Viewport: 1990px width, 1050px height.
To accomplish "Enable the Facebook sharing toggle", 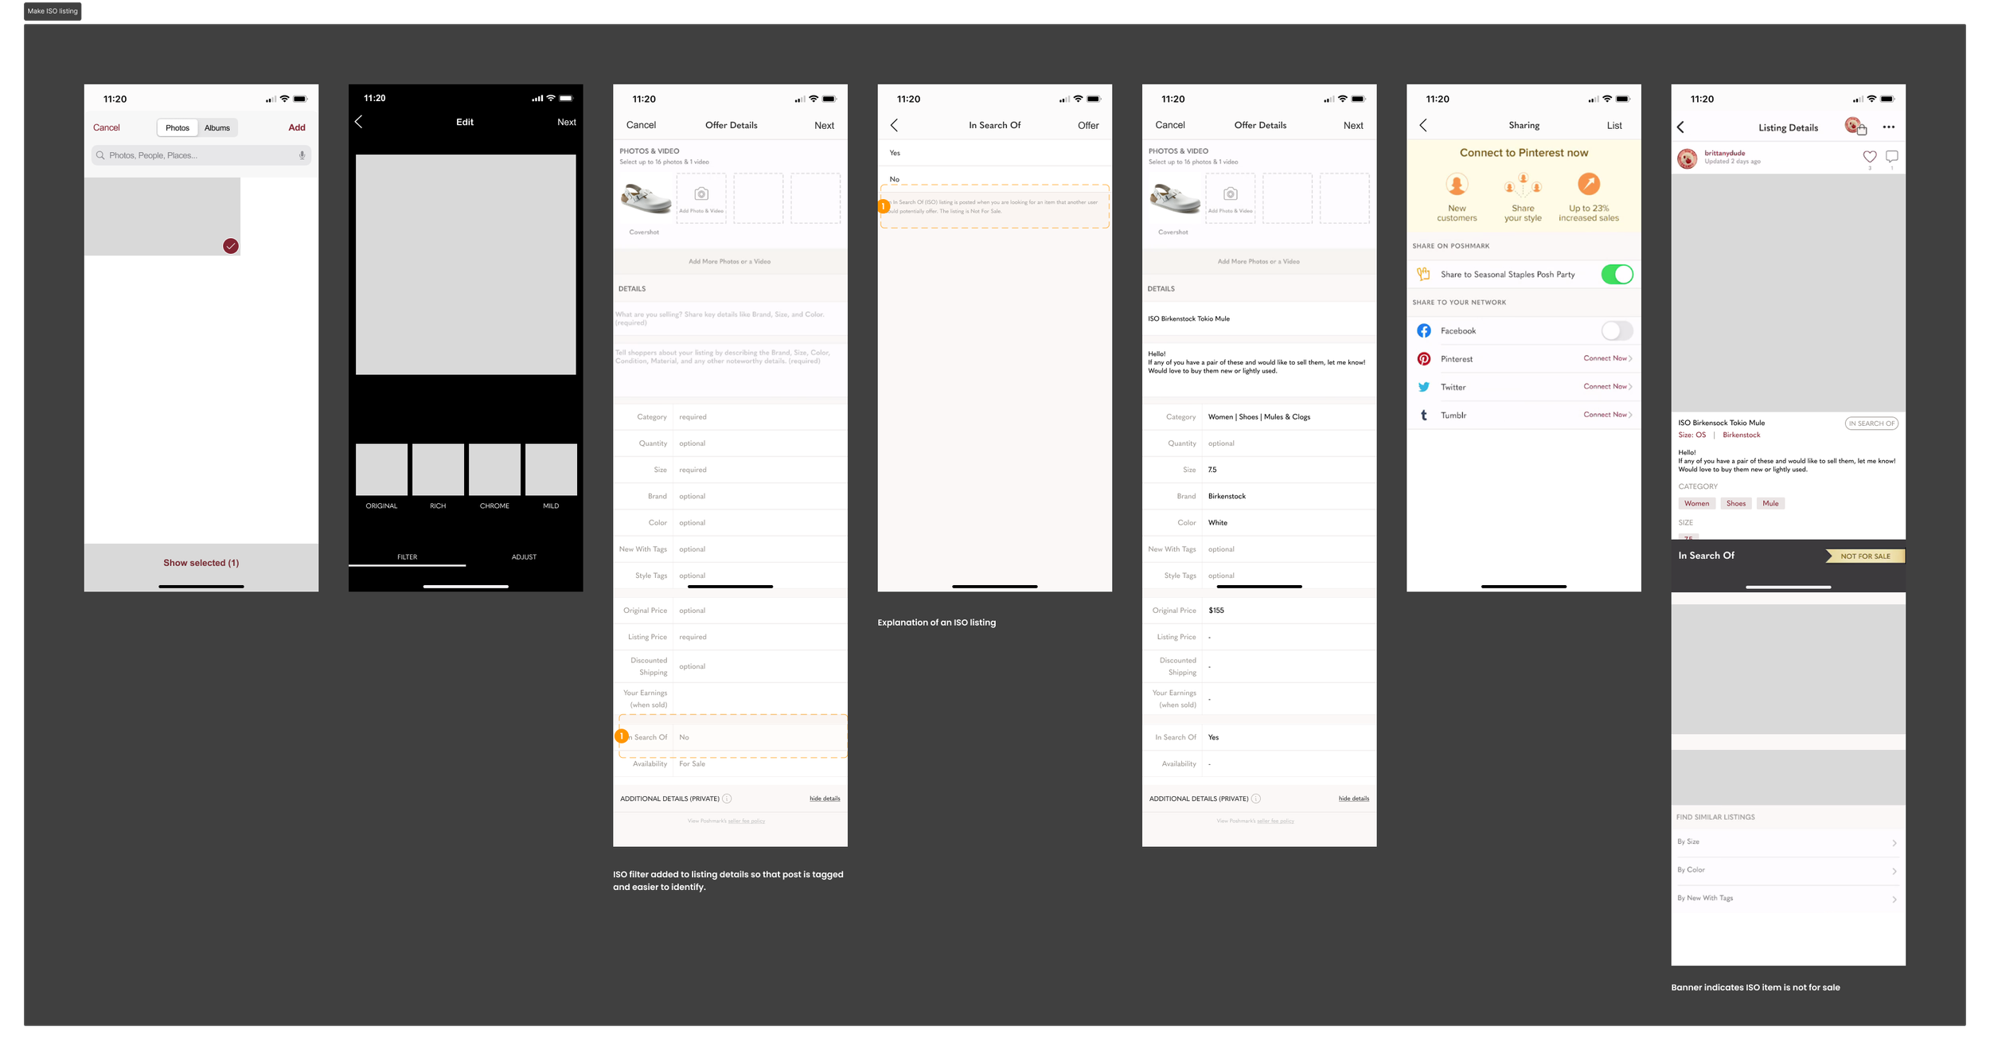I will [1617, 330].
